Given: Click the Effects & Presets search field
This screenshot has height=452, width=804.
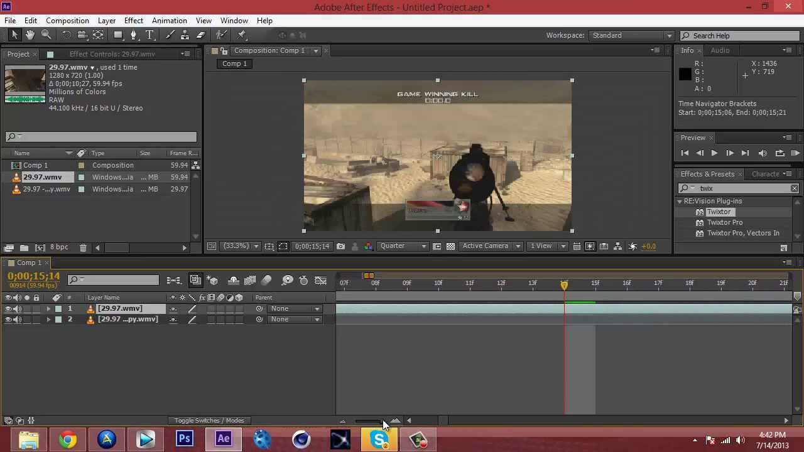Looking at the screenshot, I should click(738, 188).
